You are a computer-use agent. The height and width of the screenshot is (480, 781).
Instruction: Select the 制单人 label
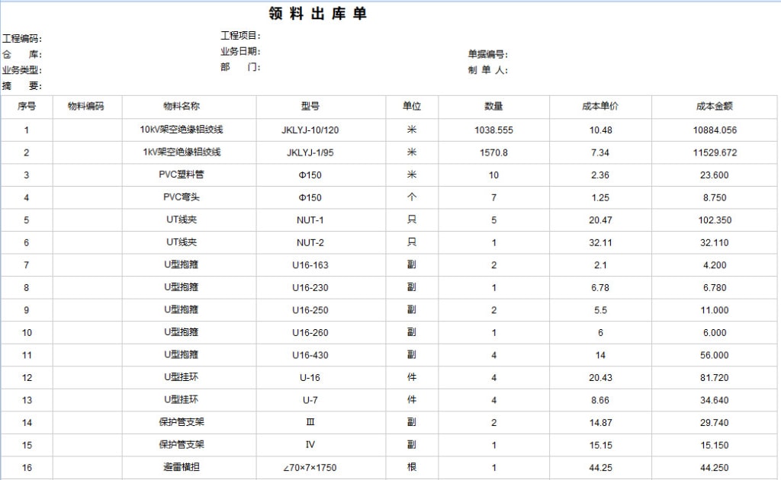pos(487,70)
